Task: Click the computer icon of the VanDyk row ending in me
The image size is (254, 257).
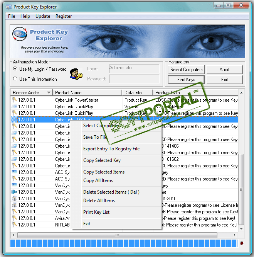Action: point(14,192)
